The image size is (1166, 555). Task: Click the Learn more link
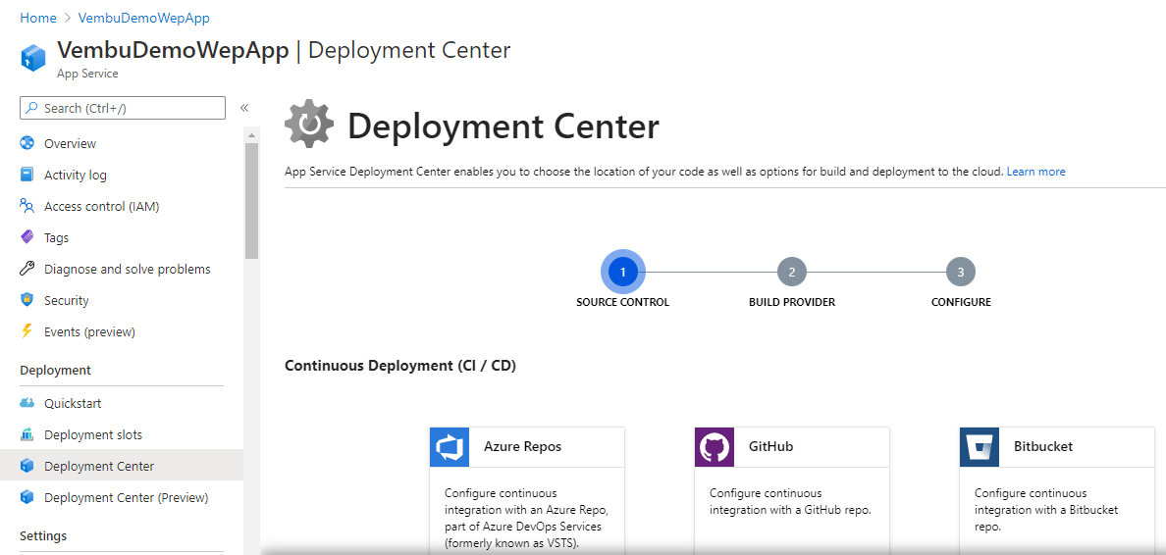click(x=1035, y=172)
